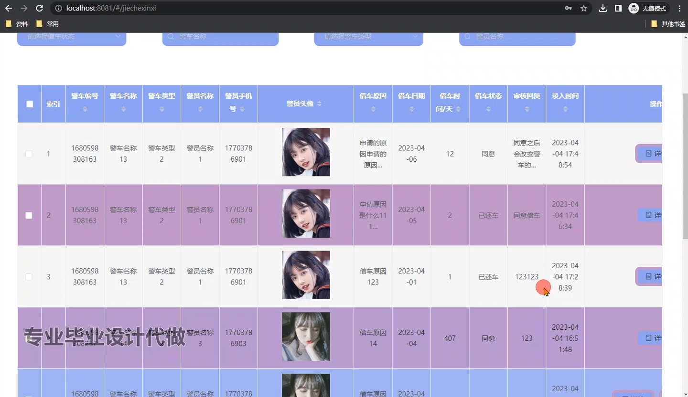Click 索引 column header
Screen dimensions: 688x397
(53, 104)
